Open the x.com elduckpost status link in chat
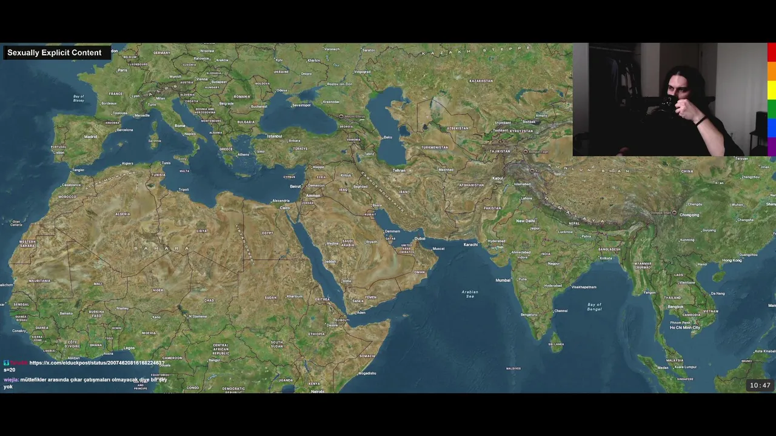 click(96, 363)
